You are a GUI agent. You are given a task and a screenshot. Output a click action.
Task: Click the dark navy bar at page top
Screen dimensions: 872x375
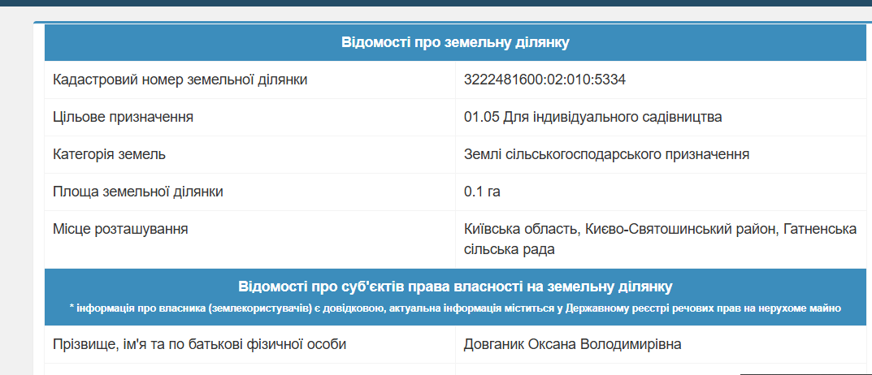[x=436, y=3]
